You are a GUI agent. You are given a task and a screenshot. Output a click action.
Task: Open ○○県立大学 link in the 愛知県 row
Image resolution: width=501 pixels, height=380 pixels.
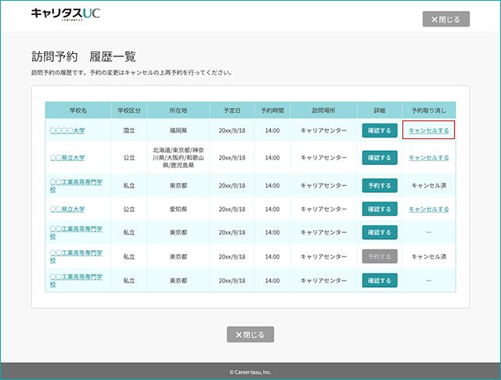(x=67, y=210)
